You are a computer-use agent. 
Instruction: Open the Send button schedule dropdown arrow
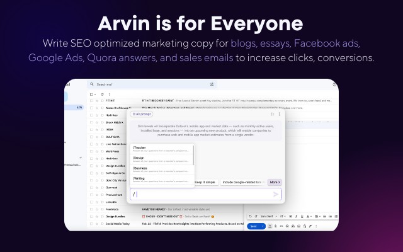point(263,226)
